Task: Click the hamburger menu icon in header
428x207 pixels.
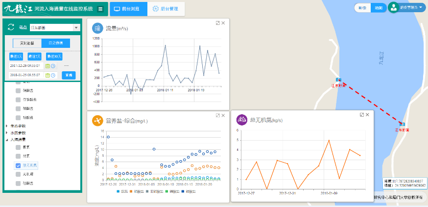Action: pyautogui.click(x=100, y=9)
